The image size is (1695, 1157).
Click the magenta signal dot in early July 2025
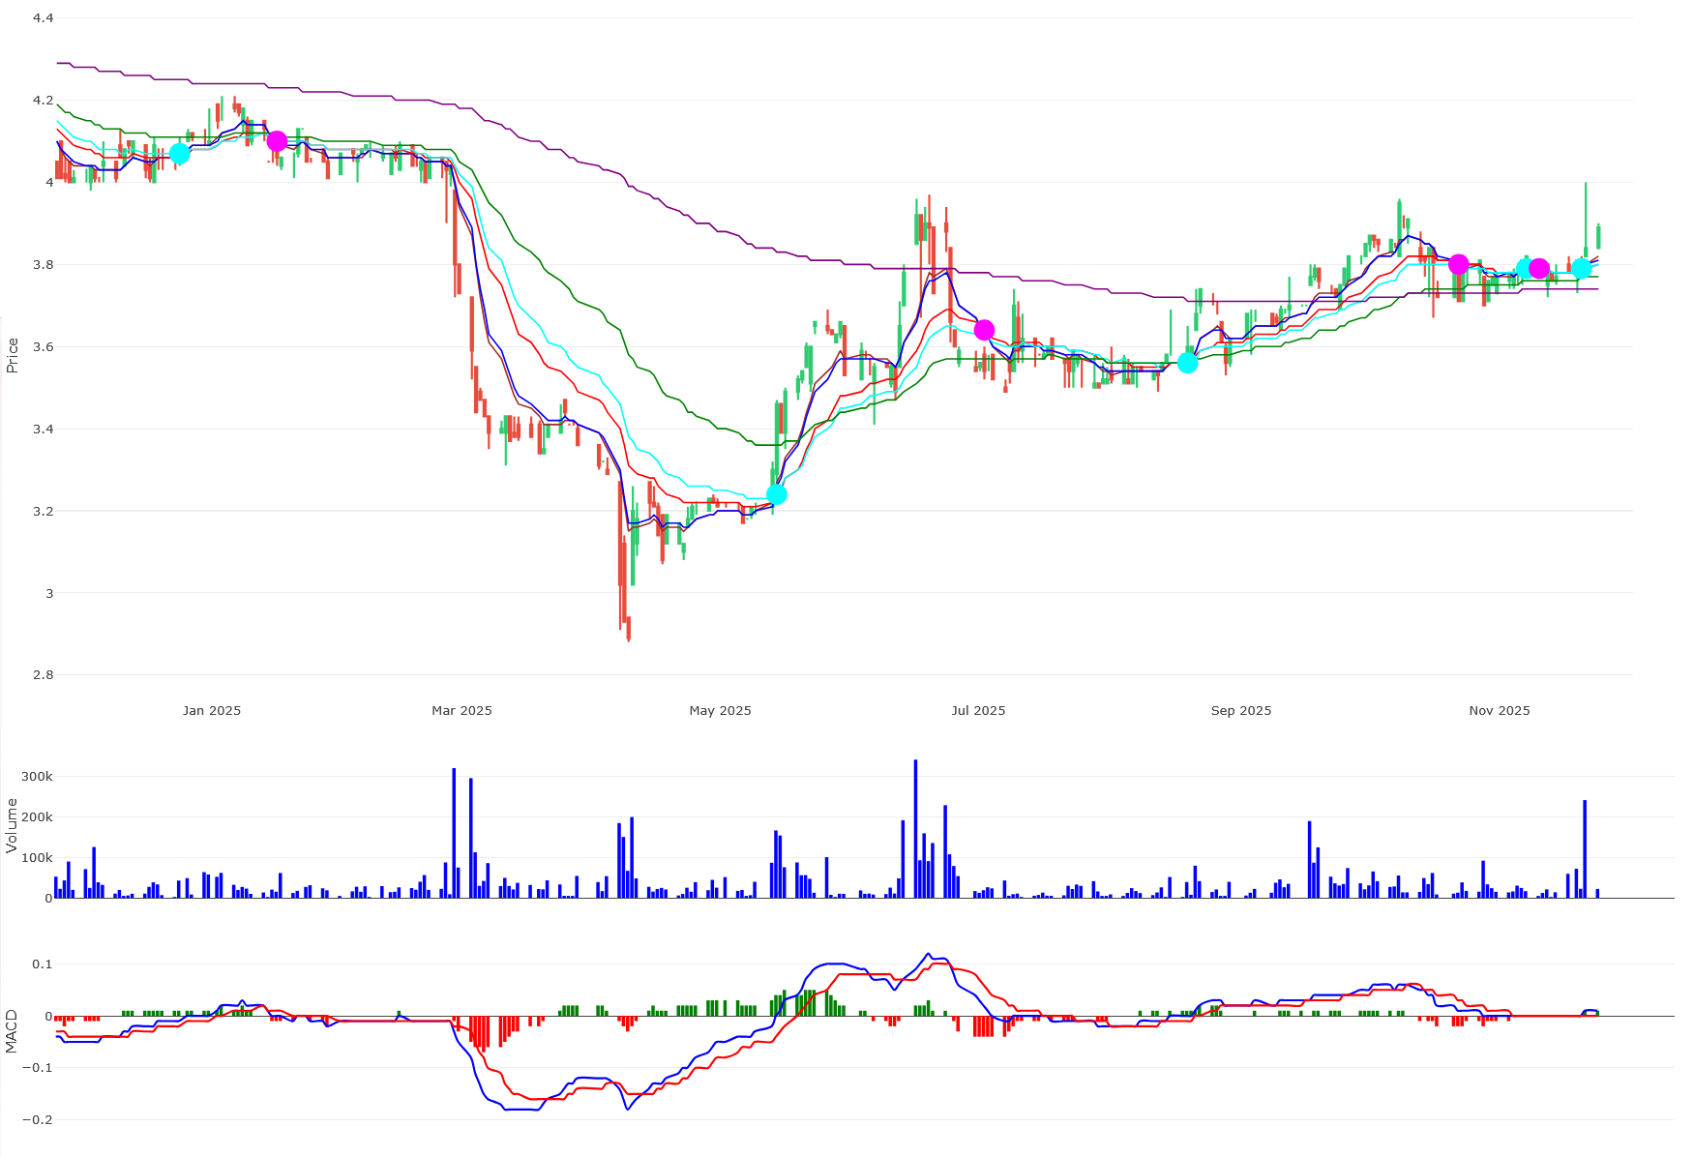[986, 329]
